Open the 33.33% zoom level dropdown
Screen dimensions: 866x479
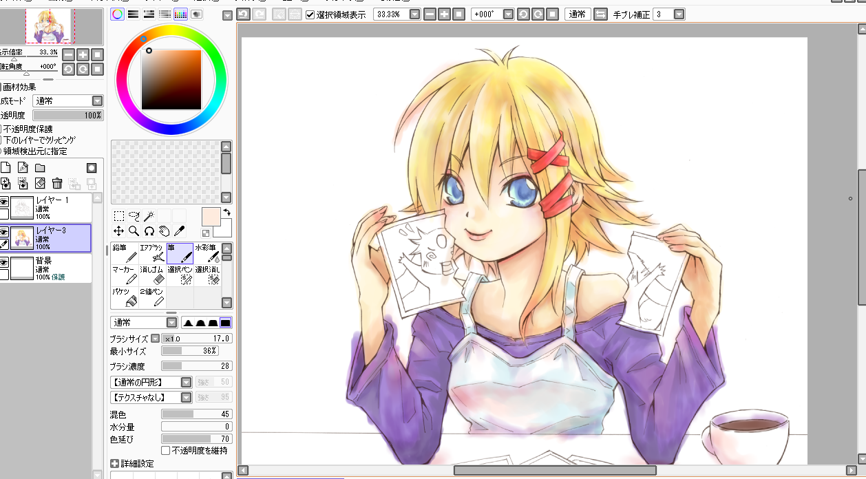point(414,14)
